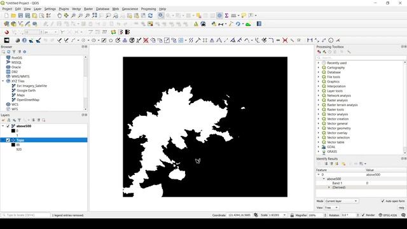Open statistical summary sigma icon
407x229 pixels.
click(226, 15)
